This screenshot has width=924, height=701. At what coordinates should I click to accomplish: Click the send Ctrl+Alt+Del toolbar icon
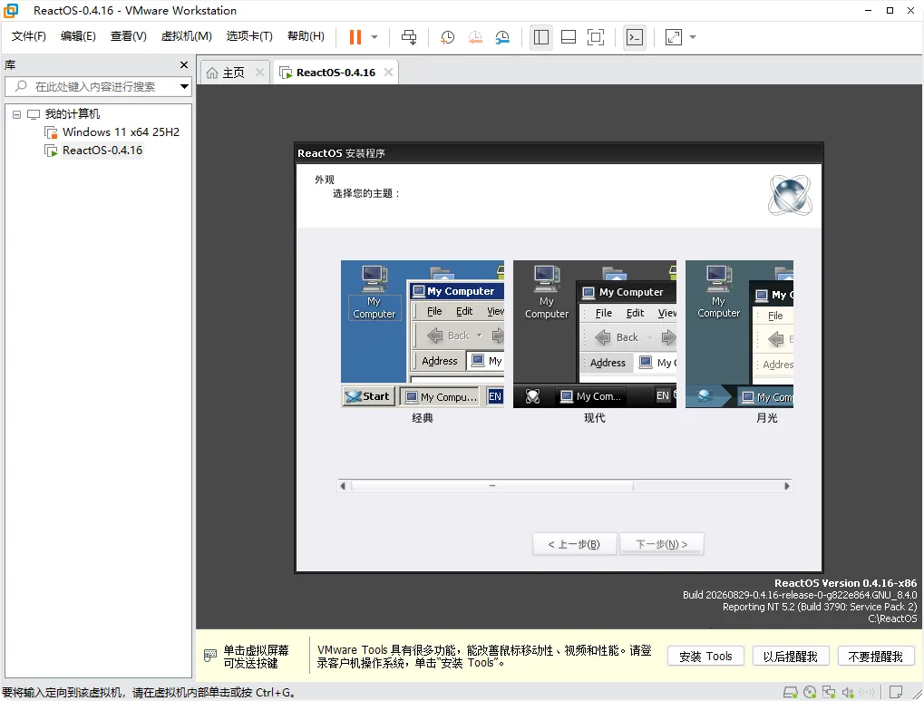(408, 37)
